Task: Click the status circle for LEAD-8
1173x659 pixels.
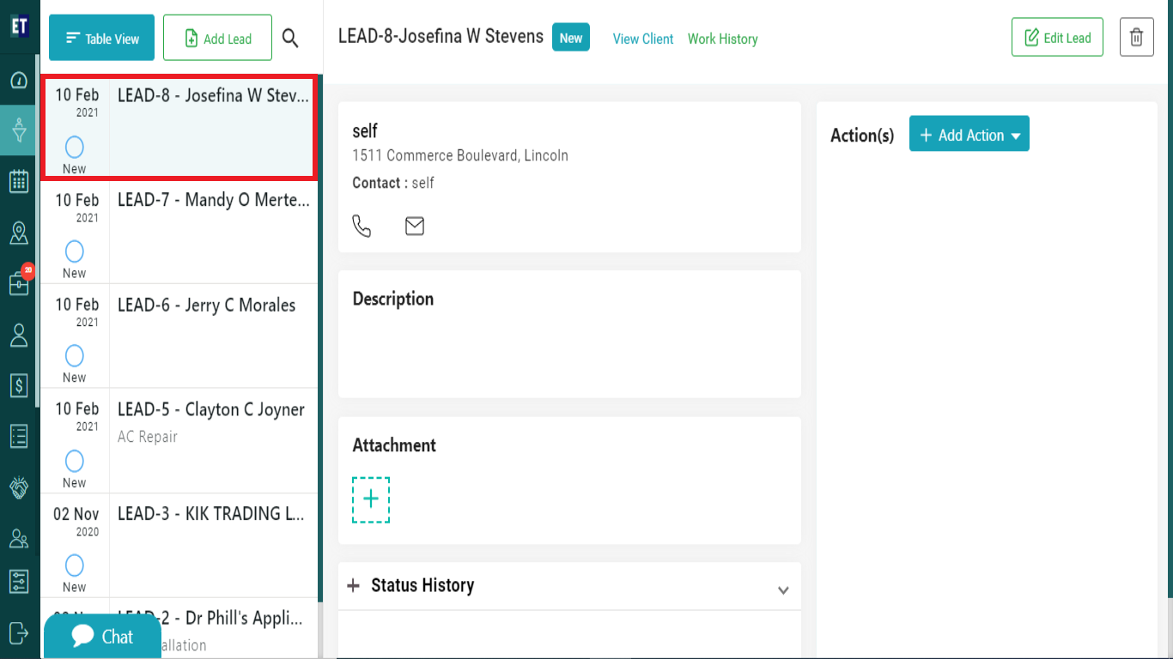Action: [75, 146]
